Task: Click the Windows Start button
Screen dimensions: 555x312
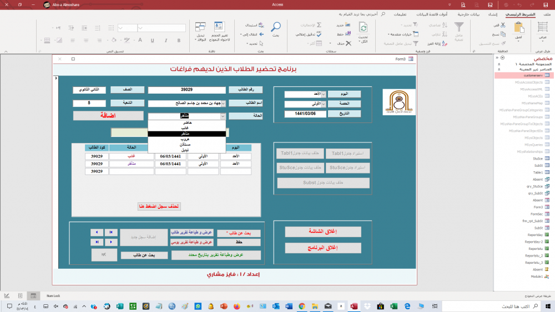Action: coord(548,306)
